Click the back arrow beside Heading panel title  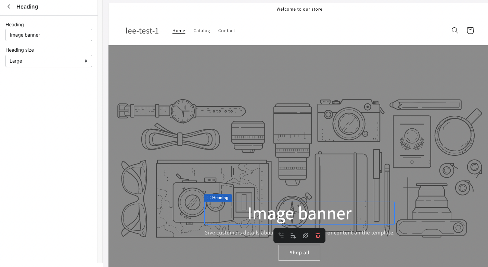tap(9, 6)
